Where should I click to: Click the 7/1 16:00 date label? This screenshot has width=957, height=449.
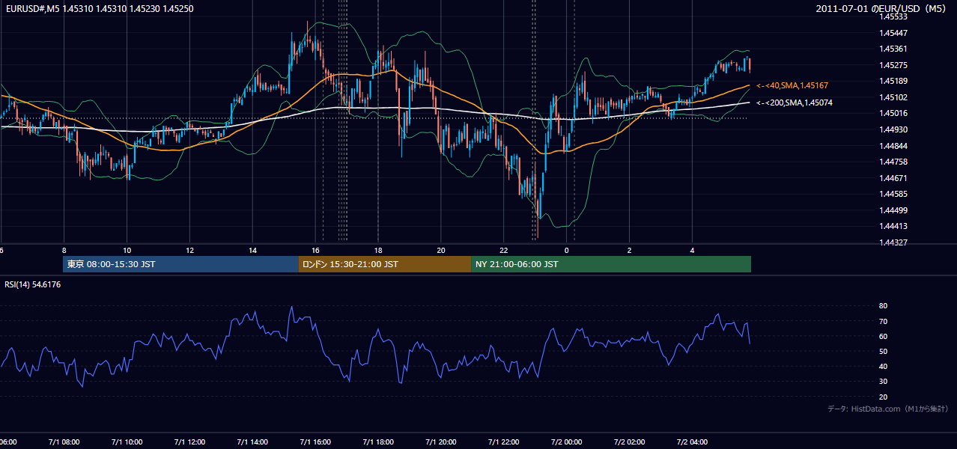click(315, 442)
